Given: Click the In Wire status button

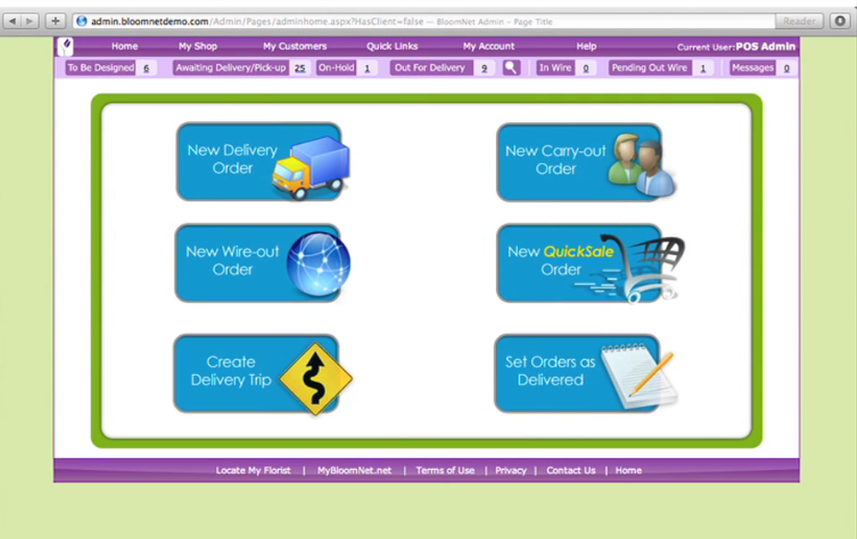Looking at the screenshot, I should [x=555, y=67].
